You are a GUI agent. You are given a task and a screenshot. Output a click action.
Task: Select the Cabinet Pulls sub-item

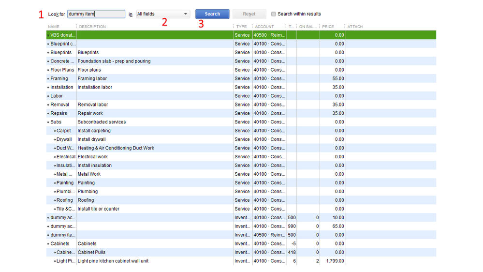pos(241,252)
